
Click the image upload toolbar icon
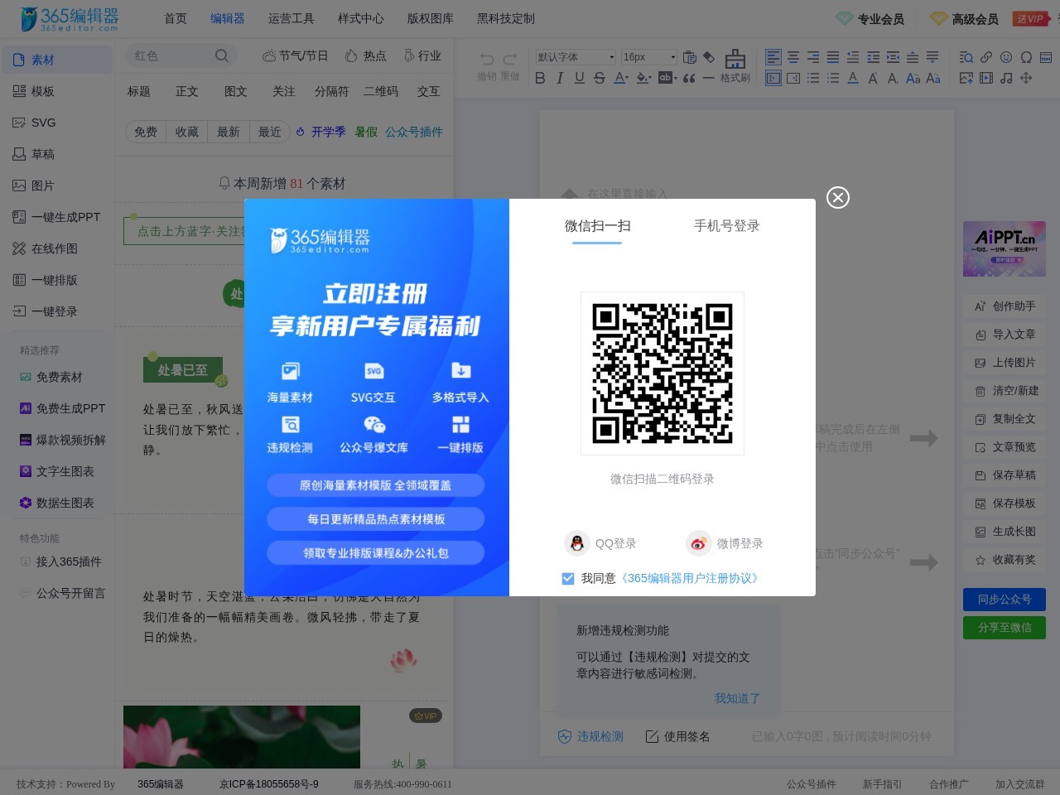point(966,78)
